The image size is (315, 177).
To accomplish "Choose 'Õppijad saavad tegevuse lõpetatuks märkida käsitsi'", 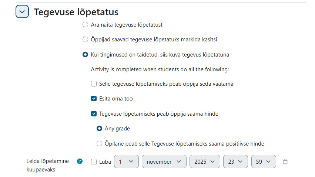I will coord(86,39).
